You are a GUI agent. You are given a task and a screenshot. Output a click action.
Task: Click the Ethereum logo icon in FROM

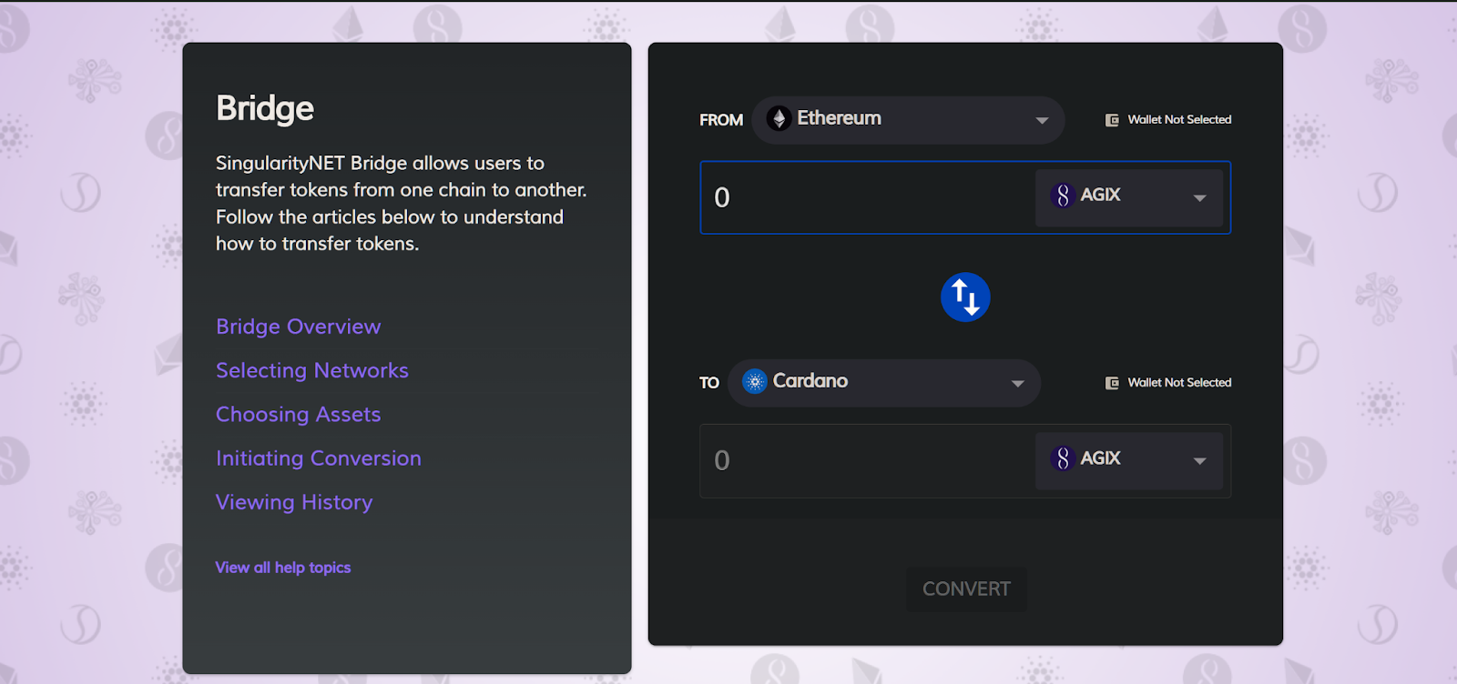[x=779, y=119]
